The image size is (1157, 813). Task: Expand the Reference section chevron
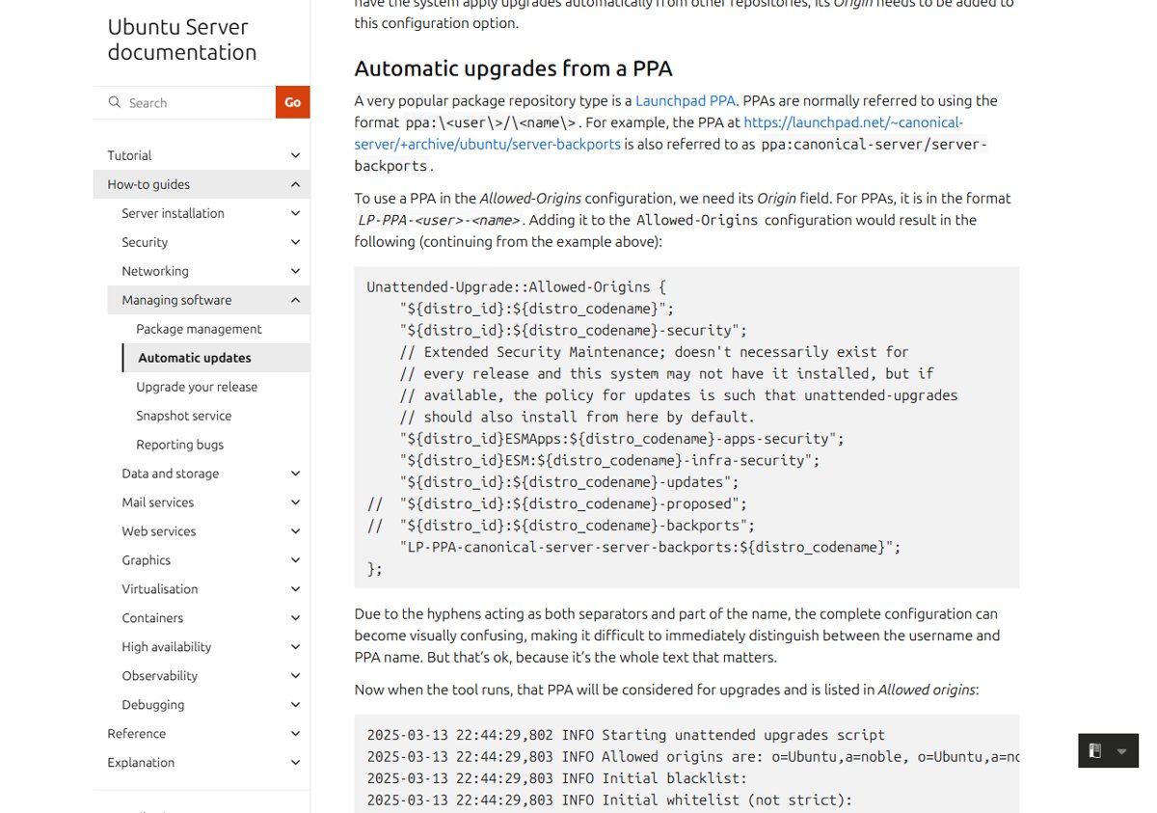tap(295, 734)
